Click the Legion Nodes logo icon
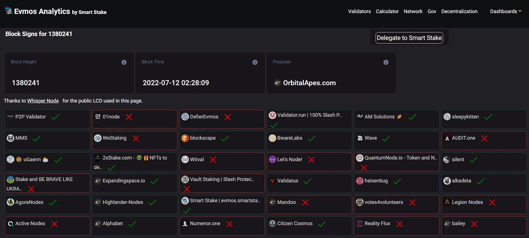Image resolution: width=529 pixels, height=238 pixels. [447, 202]
